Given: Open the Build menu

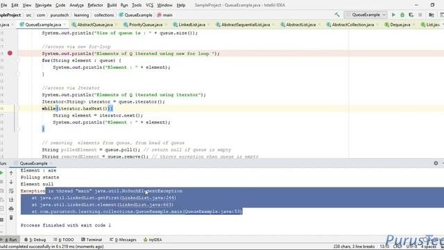Looking at the screenshot, I should click(x=112, y=5).
